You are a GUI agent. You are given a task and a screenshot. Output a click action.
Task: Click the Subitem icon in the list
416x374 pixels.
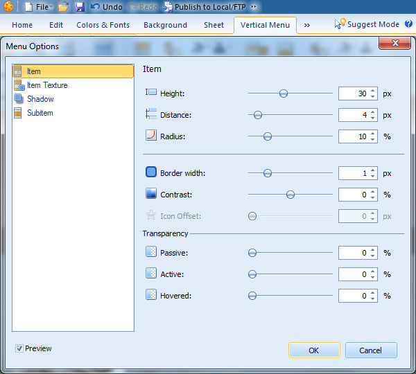[18, 113]
